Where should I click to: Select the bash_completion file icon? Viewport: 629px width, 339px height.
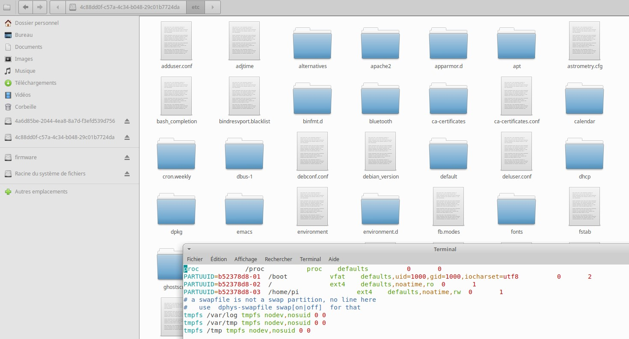click(176, 96)
